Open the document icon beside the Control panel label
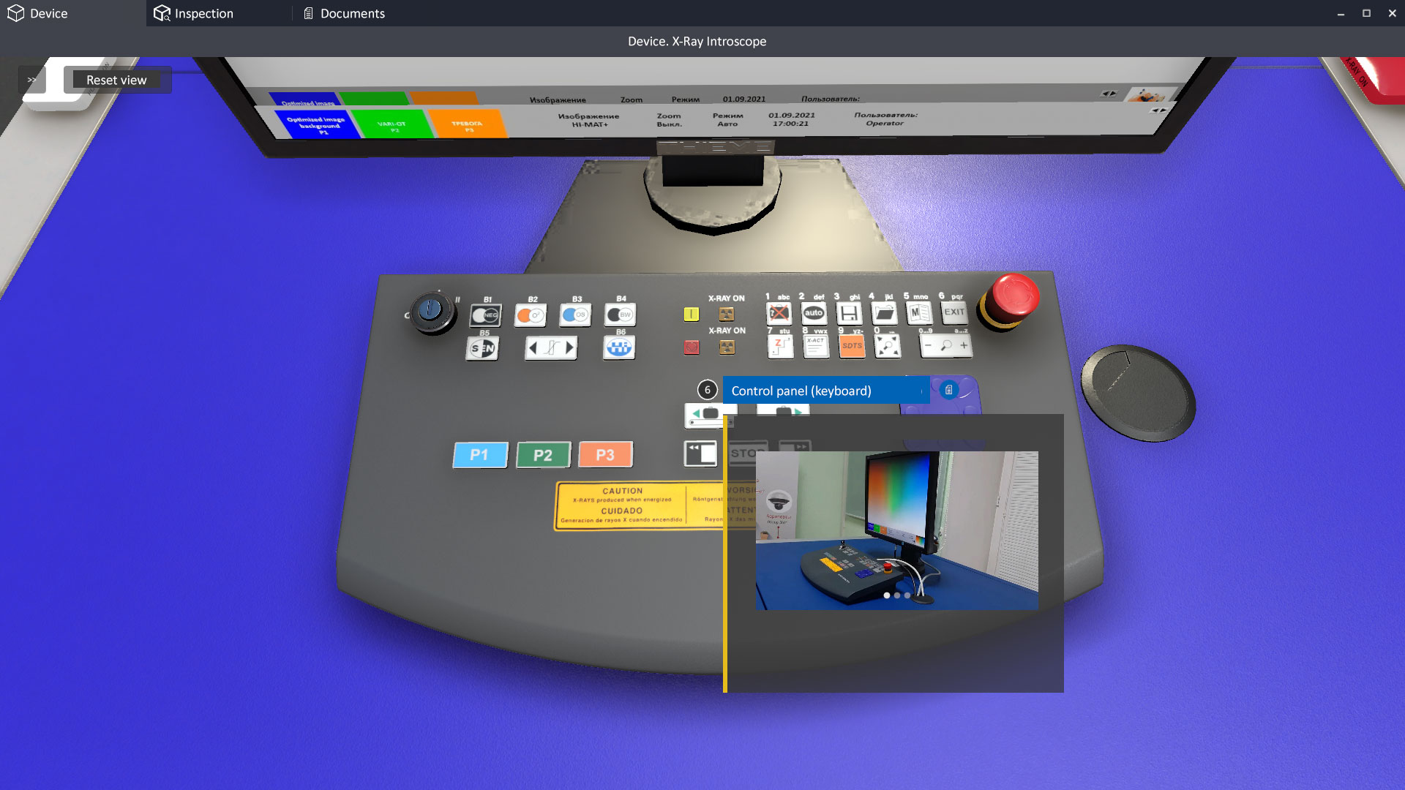Screen dimensions: 1405x790 [x=948, y=390]
